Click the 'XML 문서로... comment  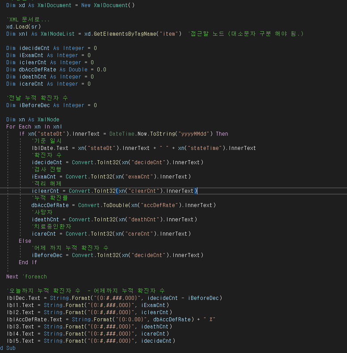28,20
